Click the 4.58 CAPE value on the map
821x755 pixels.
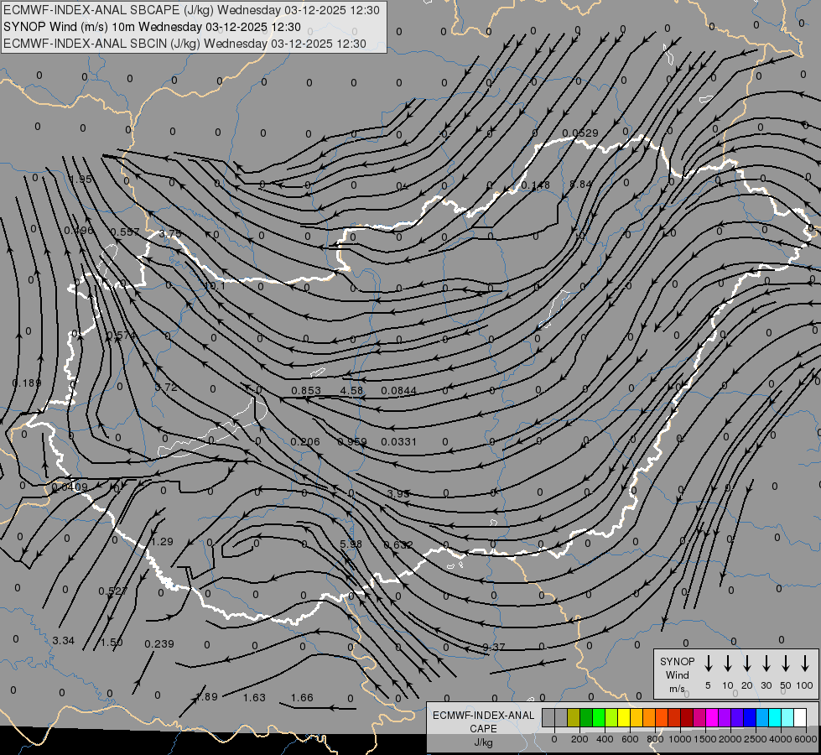(x=351, y=390)
